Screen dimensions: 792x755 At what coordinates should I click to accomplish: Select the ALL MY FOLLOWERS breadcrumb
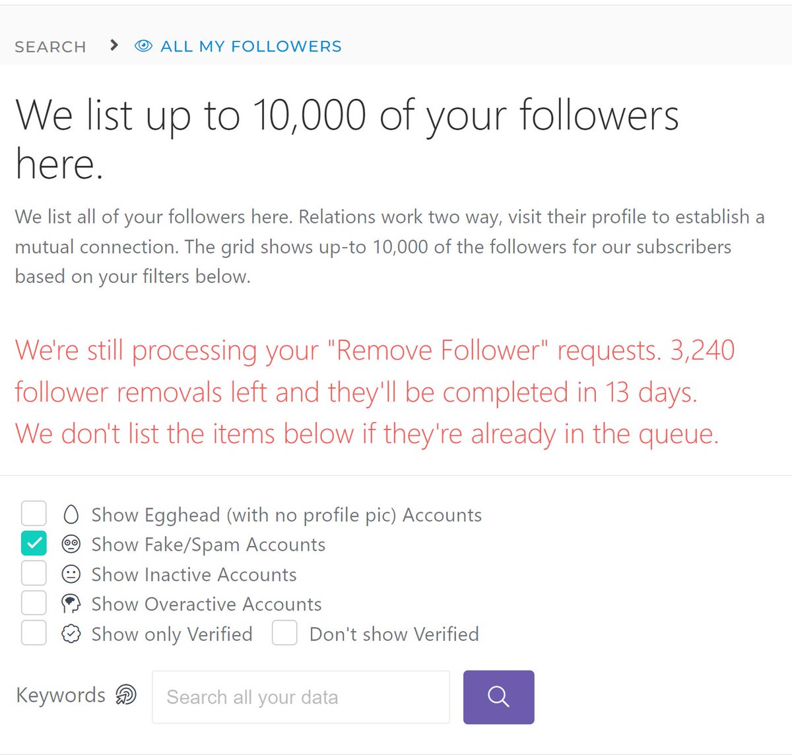[251, 46]
